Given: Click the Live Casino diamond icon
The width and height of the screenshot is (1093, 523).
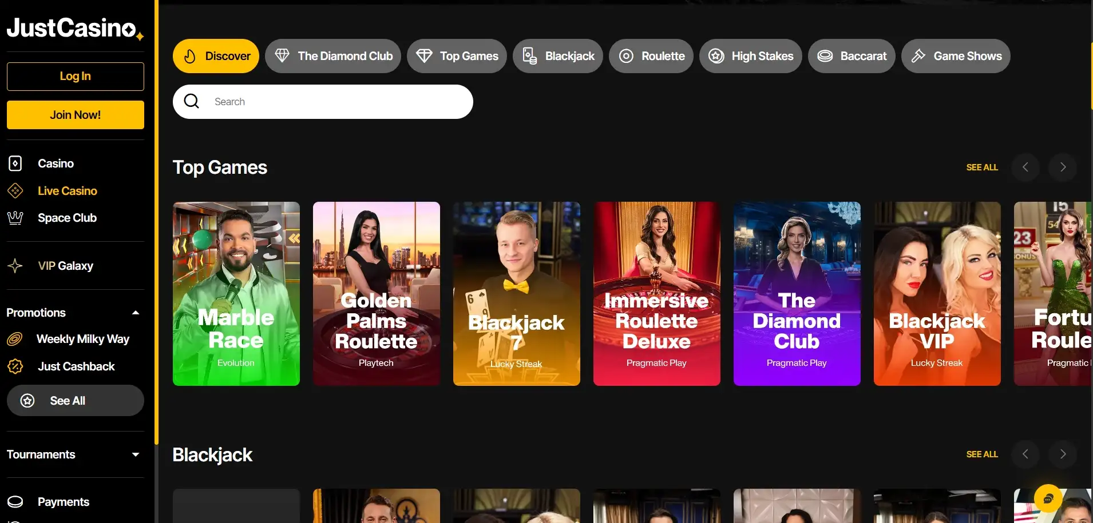Looking at the screenshot, I should pos(15,191).
